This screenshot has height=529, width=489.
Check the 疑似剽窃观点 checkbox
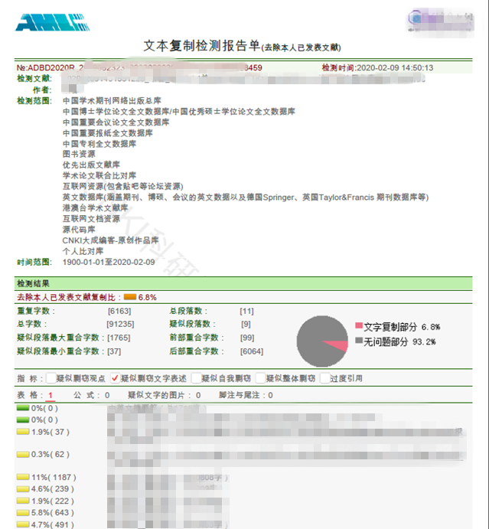pyautogui.click(x=51, y=378)
